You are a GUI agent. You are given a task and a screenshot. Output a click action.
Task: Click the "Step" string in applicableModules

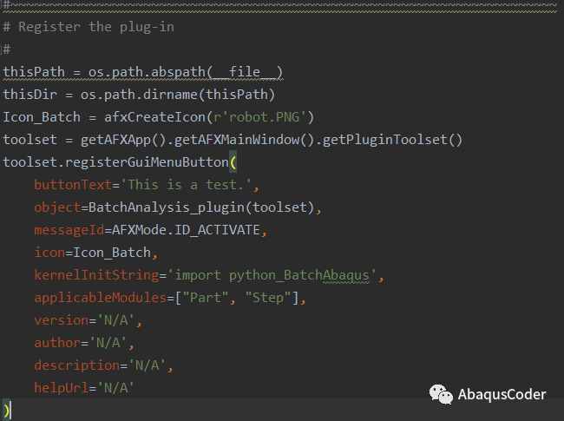[x=268, y=298]
